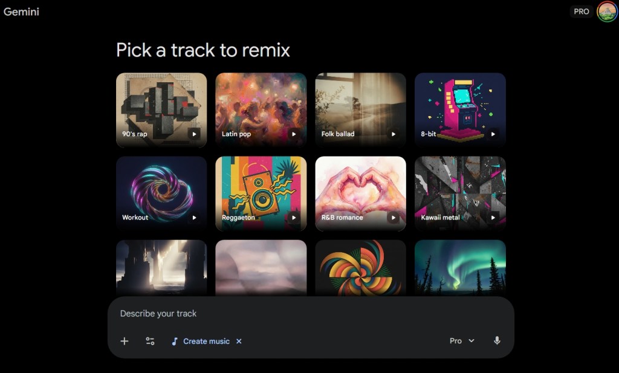Select the R&B romance track thumbnail
This screenshot has height=373, width=619.
coord(360,193)
